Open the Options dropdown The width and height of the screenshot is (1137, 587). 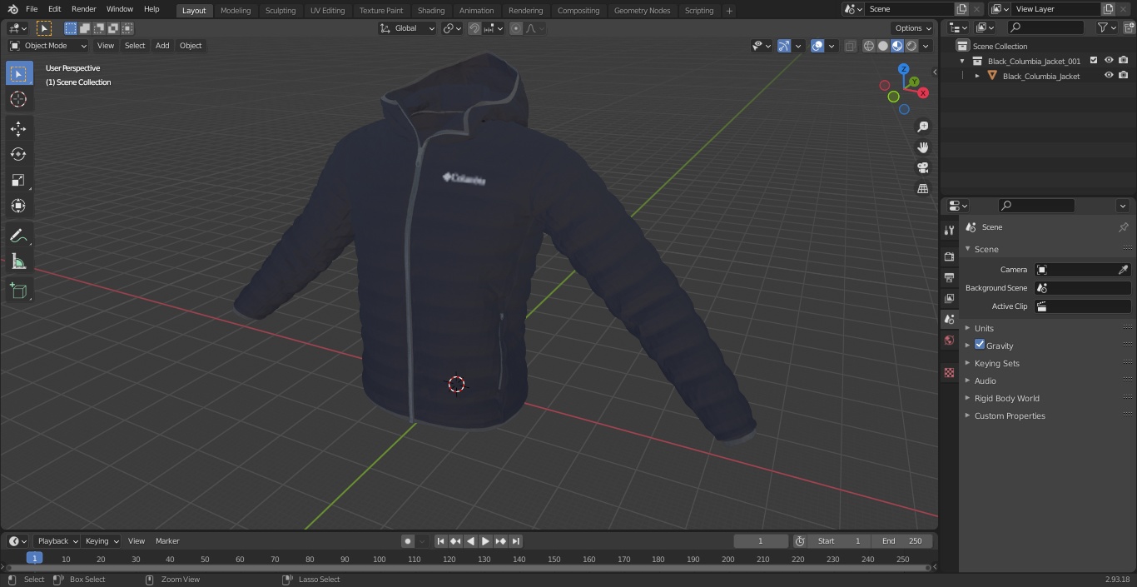(913, 28)
